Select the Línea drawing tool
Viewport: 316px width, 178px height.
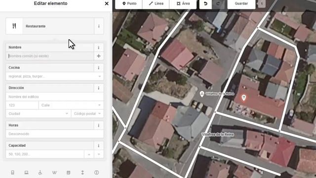tap(156, 3)
